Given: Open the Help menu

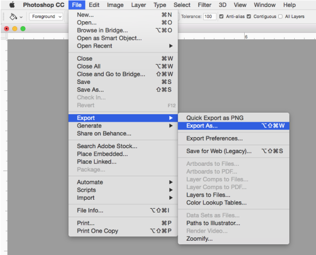Looking at the screenshot, I should point(289,5).
